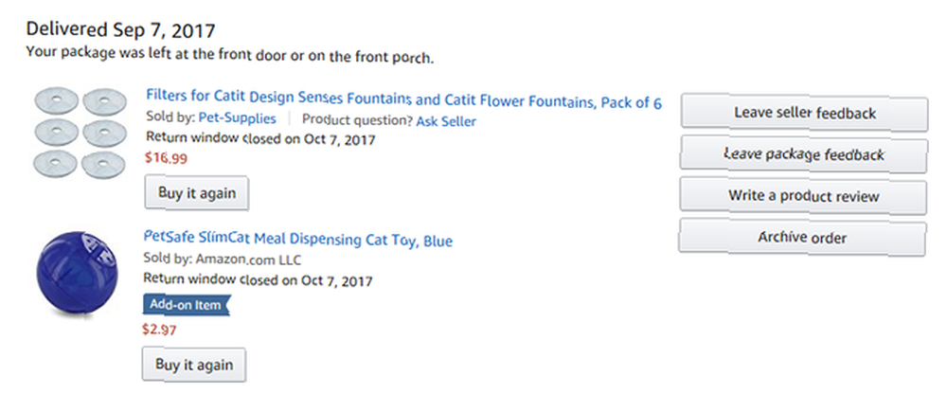Buy the Catit filters again
The height and width of the screenshot is (412, 947).
tap(196, 193)
